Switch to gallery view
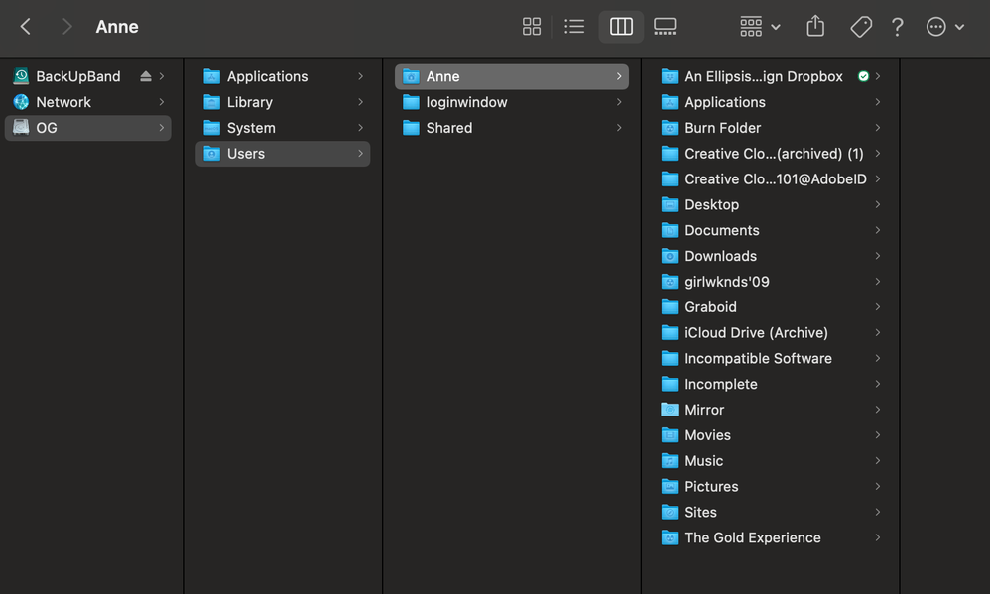Screen dimensions: 990x594 point(665,27)
